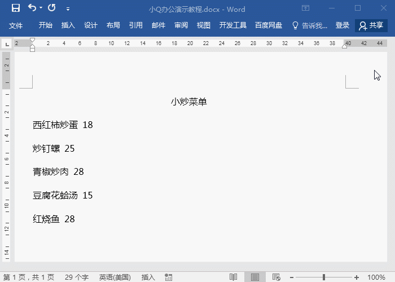Image resolution: width=395 pixels, height=282 pixels.
Task: Click the first line indent marker on ruler
Action: tap(32, 40)
